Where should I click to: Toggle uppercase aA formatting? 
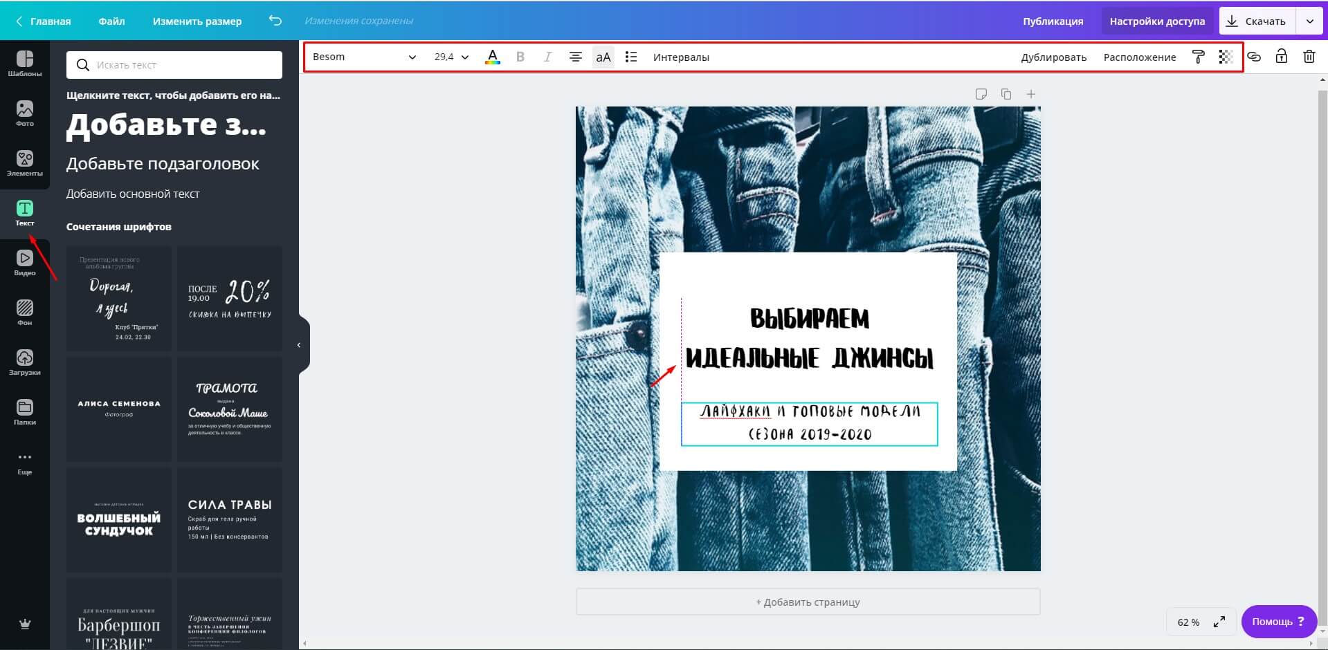click(603, 57)
